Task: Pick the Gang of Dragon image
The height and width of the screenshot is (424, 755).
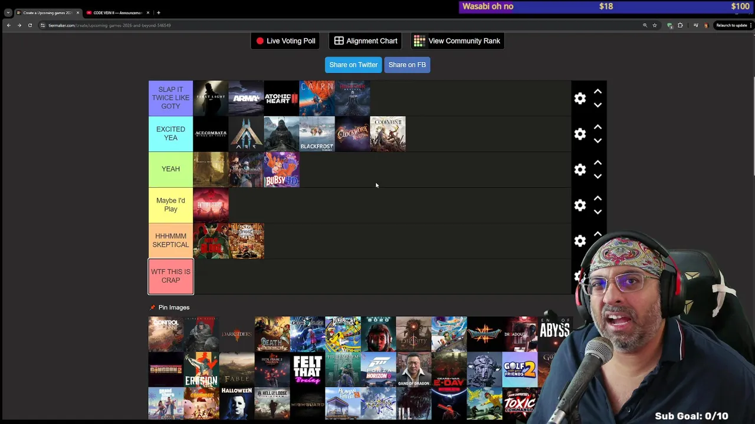Action: coord(413,369)
